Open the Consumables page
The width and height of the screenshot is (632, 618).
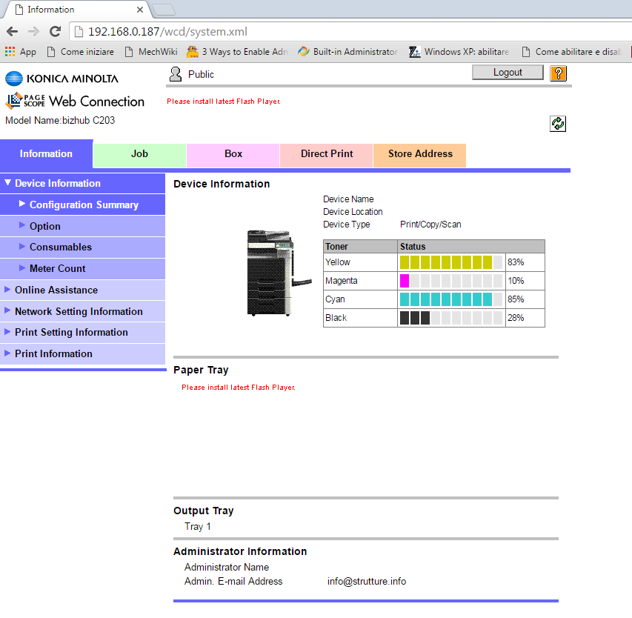click(60, 247)
